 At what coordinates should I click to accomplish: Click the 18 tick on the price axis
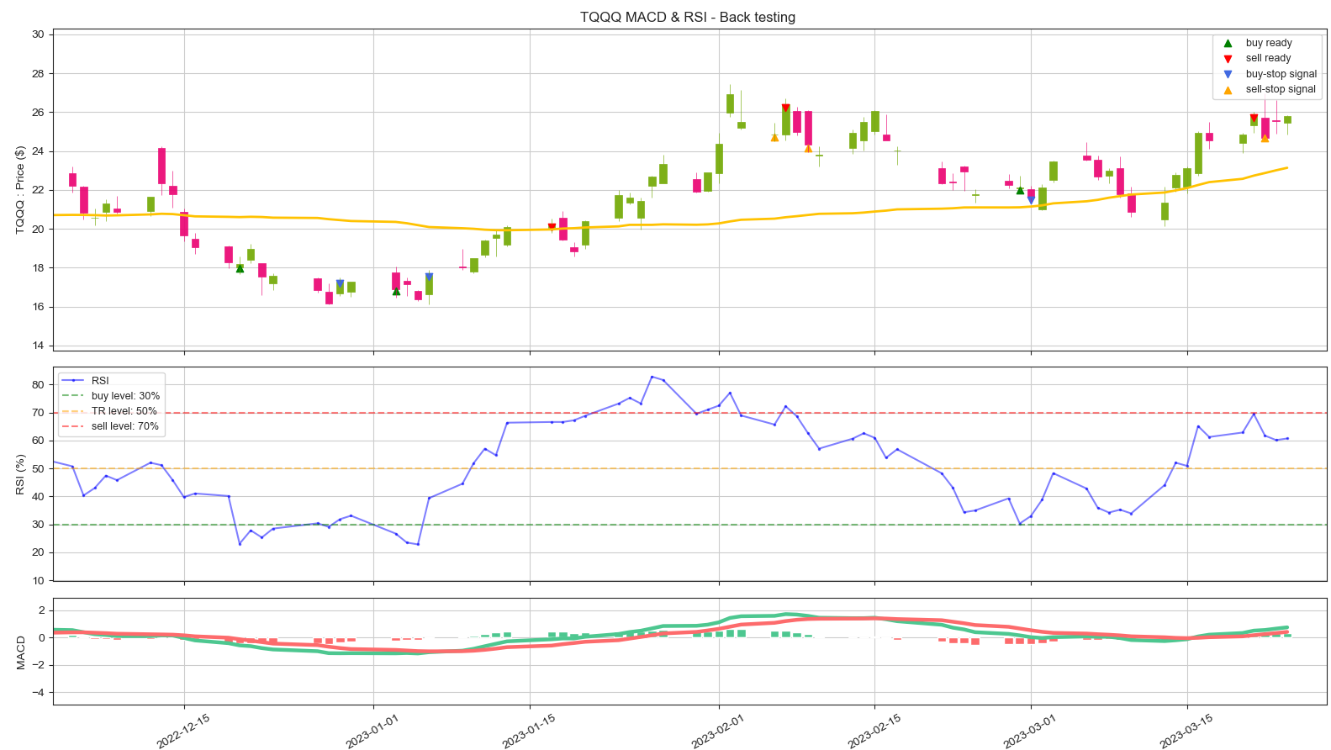coord(38,268)
